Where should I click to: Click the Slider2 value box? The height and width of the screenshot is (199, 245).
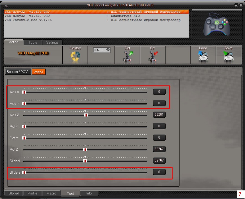tap(159, 172)
